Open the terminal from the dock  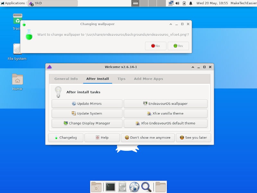coord(110,187)
